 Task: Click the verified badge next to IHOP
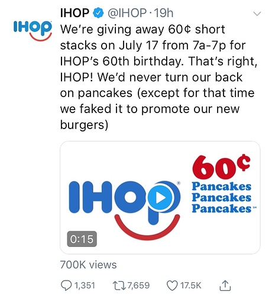[x=98, y=13]
